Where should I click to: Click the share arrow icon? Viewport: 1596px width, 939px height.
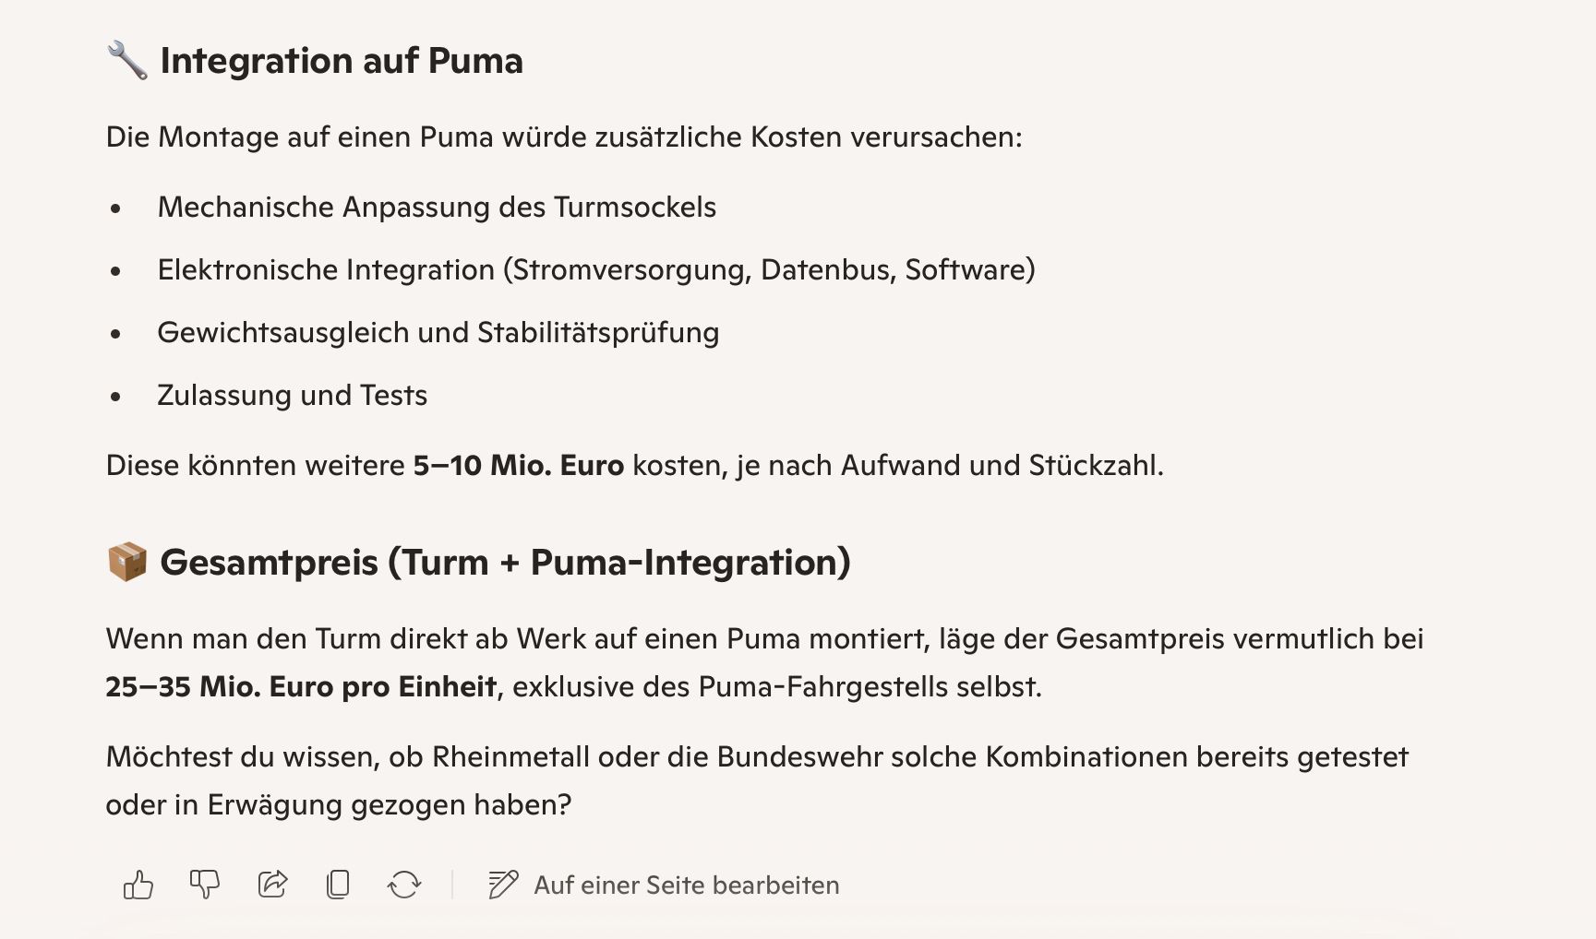click(272, 885)
